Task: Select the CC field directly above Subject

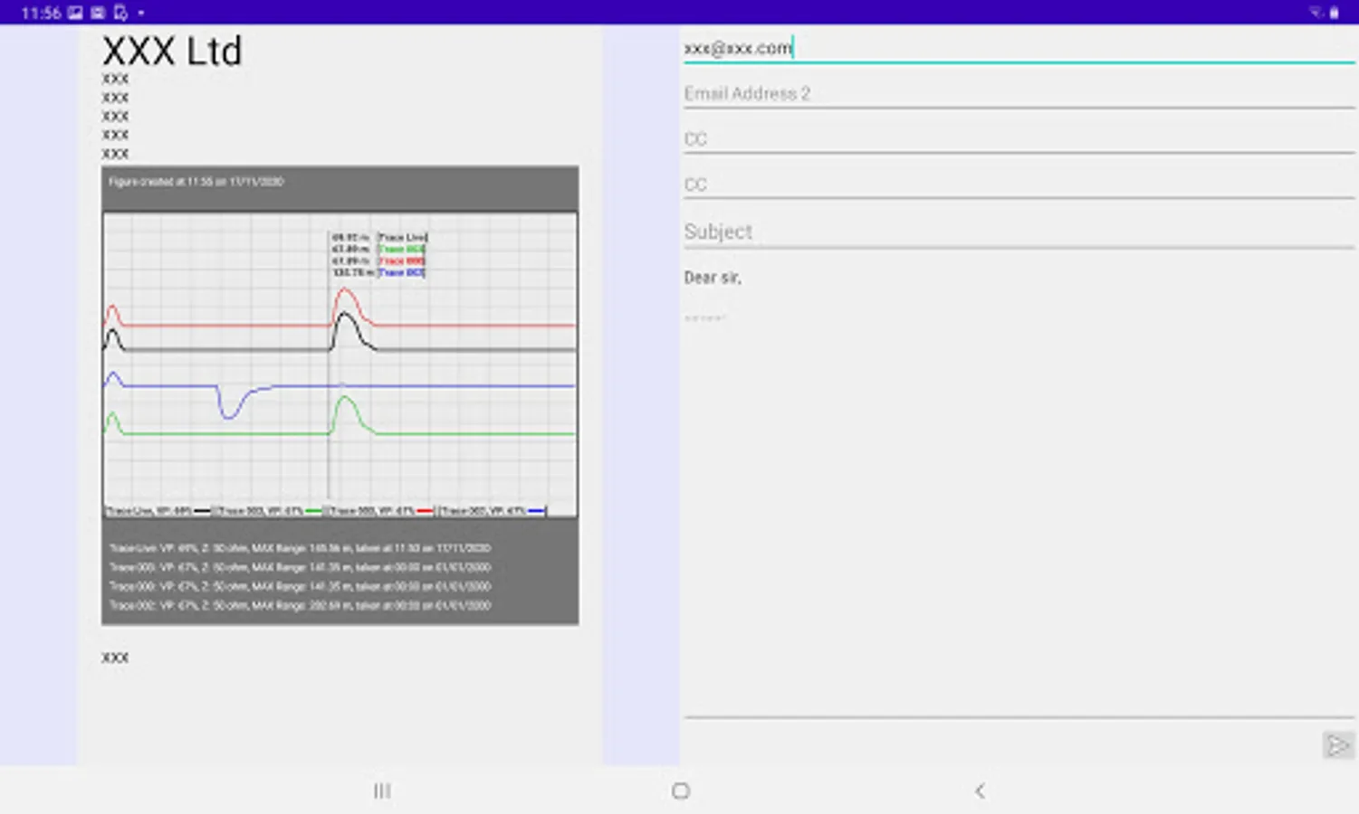Action: [x=1019, y=185]
